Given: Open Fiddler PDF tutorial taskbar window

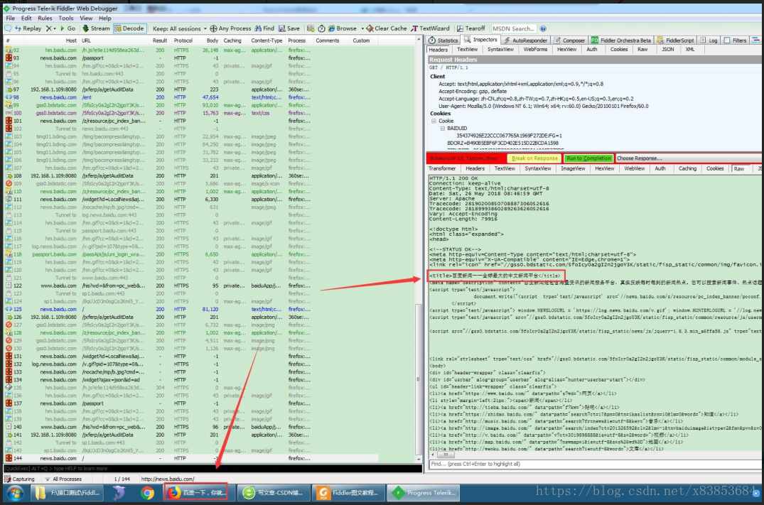Looking at the screenshot, I should tap(349, 493).
